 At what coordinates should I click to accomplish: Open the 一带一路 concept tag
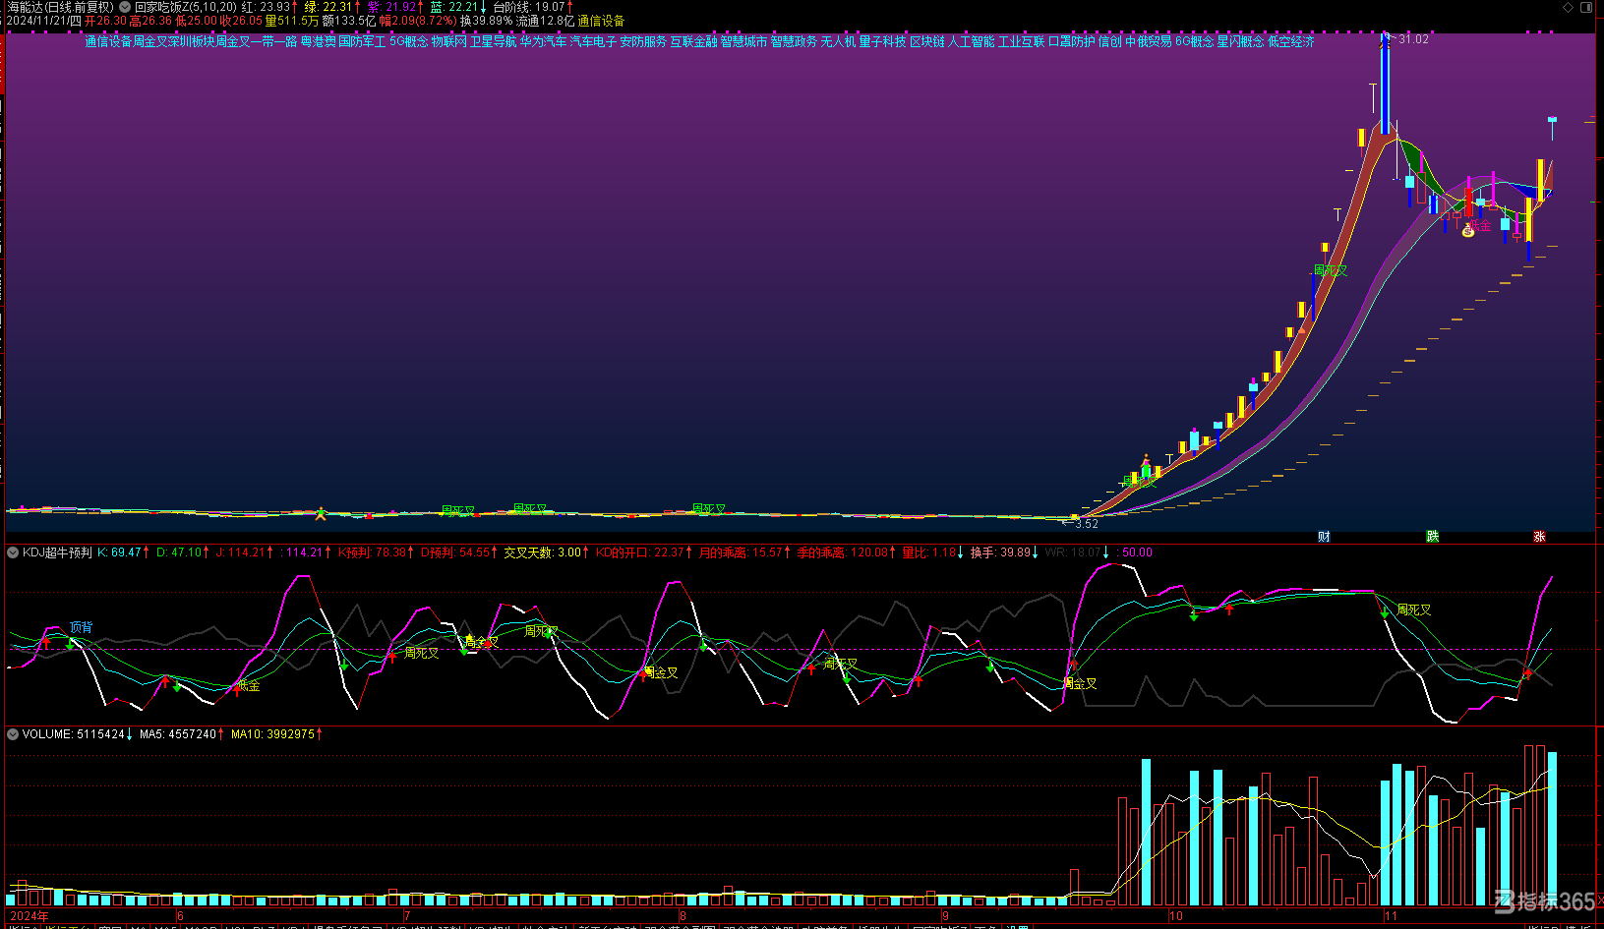[x=273, y=41]
